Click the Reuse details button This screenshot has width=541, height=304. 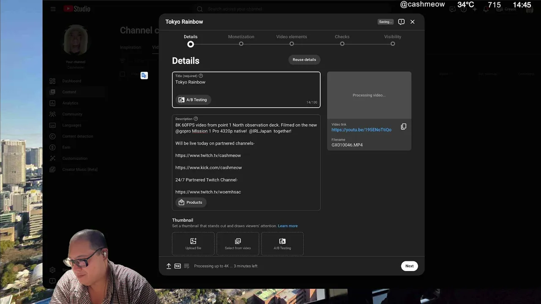[x=304, y=60]
